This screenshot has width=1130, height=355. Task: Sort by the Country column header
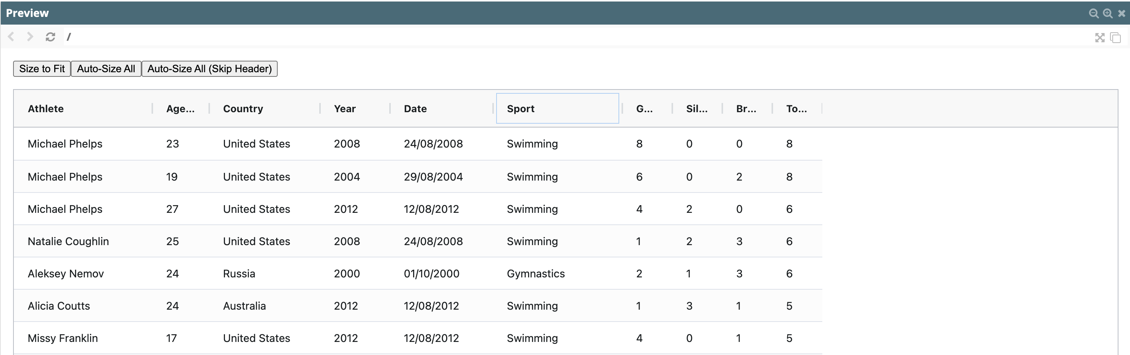click(243, 109)
